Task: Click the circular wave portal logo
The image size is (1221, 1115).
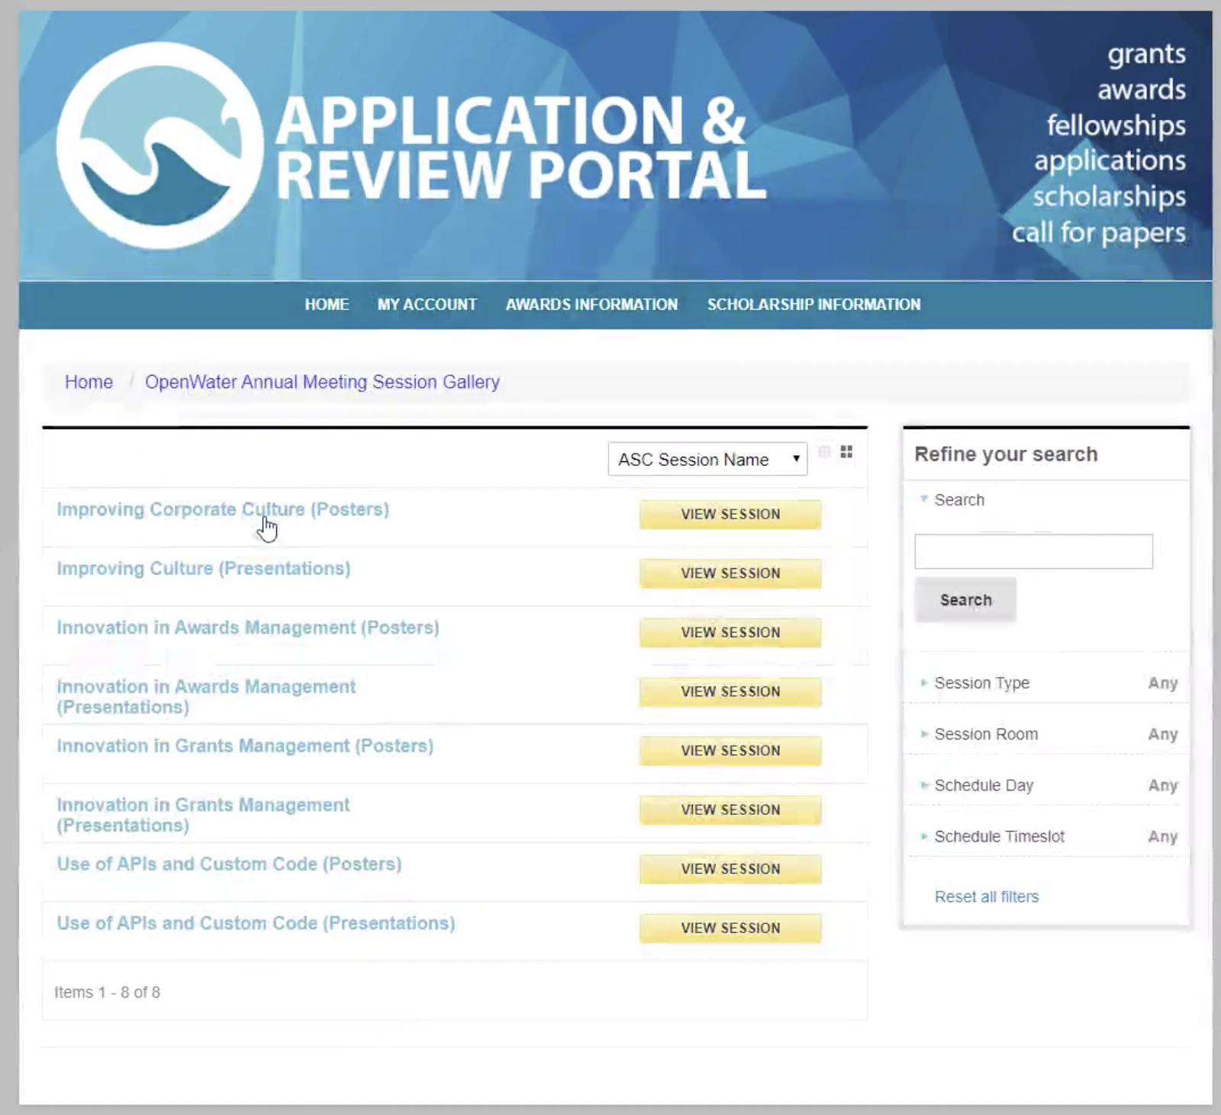Action: tap(159, 145)
